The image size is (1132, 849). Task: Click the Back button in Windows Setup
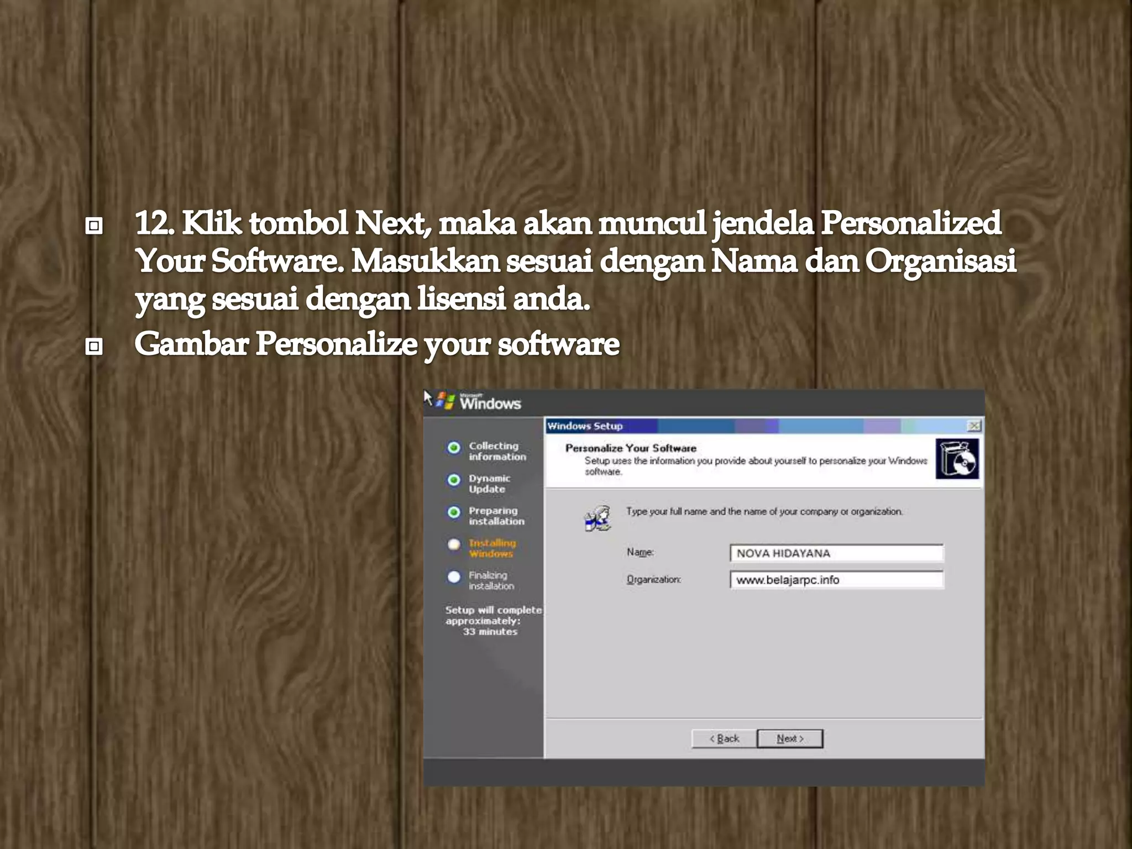[x=724, y=738]
